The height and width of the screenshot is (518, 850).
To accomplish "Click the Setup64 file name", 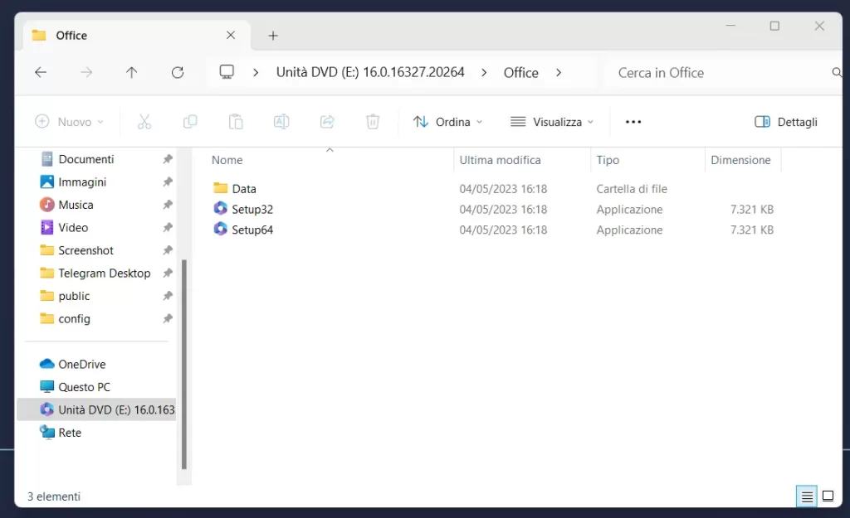I will pyautogui.click(x=252, y=230).
